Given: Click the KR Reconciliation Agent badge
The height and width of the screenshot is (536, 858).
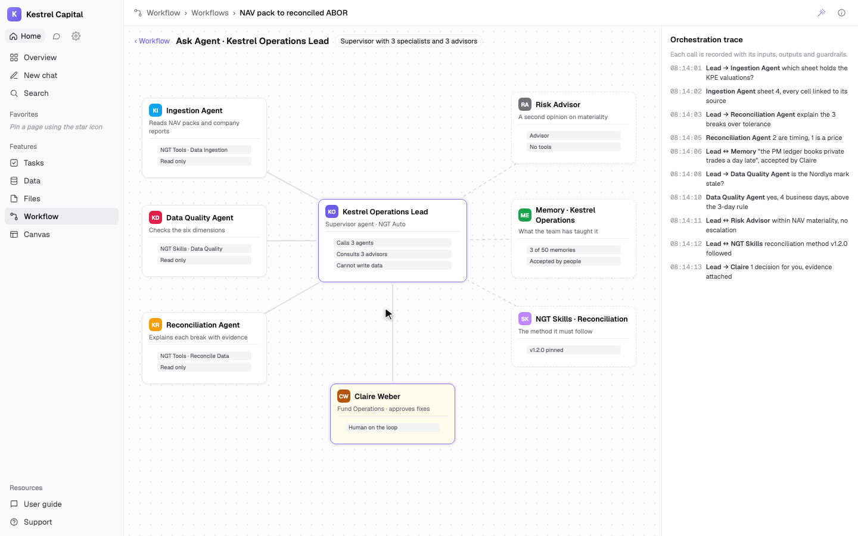Looking at the screenshot, I should tap(156, 325).
